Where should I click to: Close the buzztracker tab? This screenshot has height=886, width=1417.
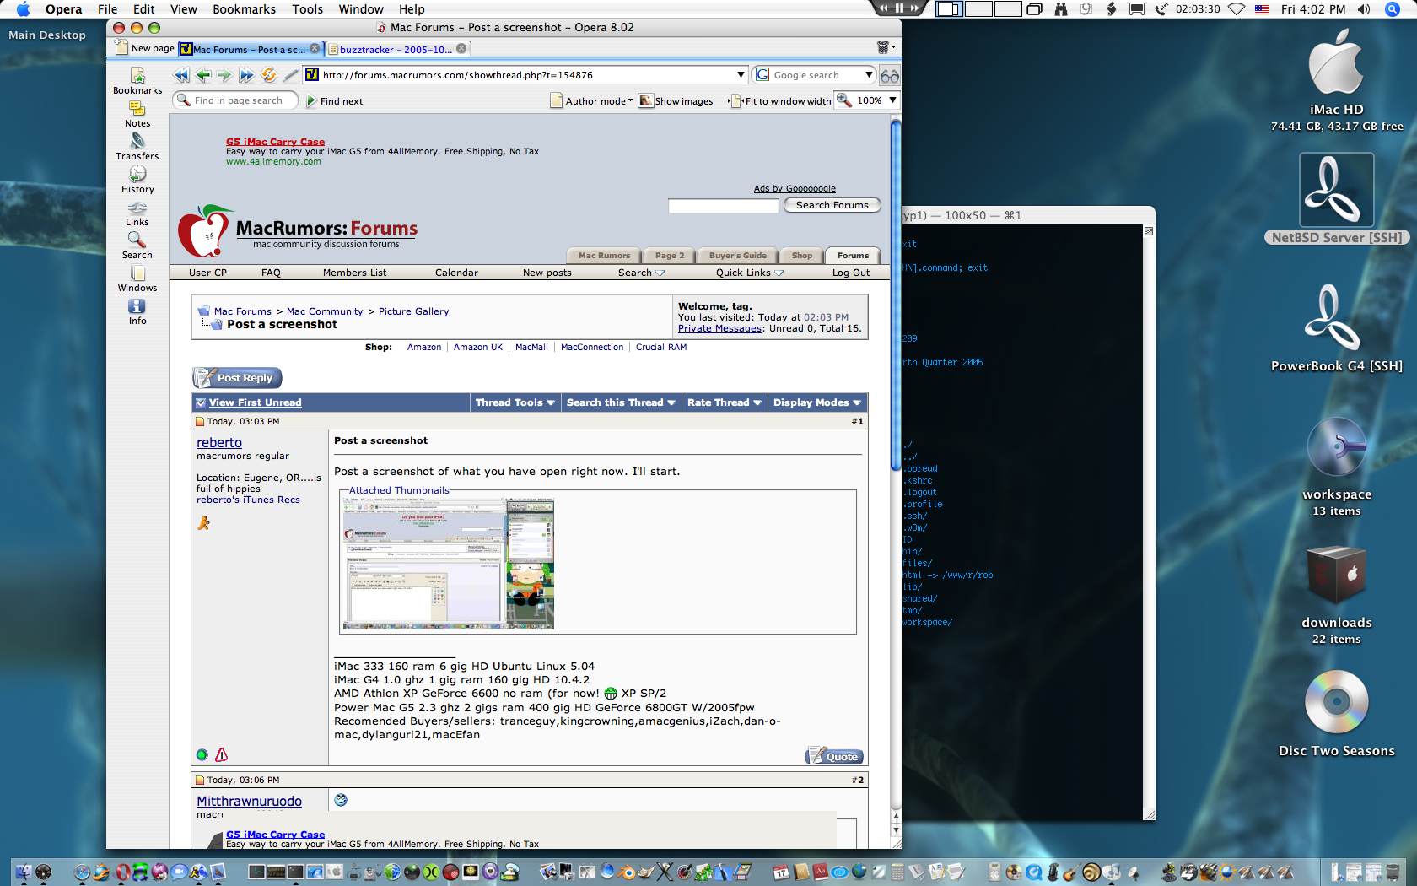tap(461, 49)
